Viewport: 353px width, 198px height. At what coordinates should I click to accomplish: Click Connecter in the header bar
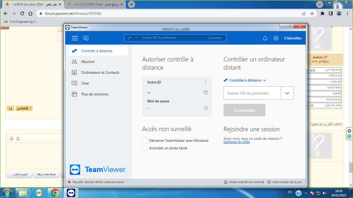(x=215, y=38)
